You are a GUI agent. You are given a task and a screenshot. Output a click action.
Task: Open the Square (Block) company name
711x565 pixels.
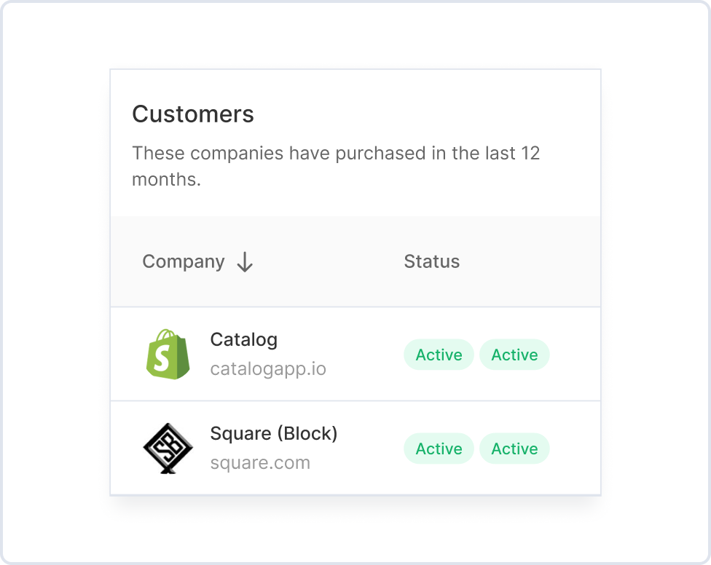point(274,434)
